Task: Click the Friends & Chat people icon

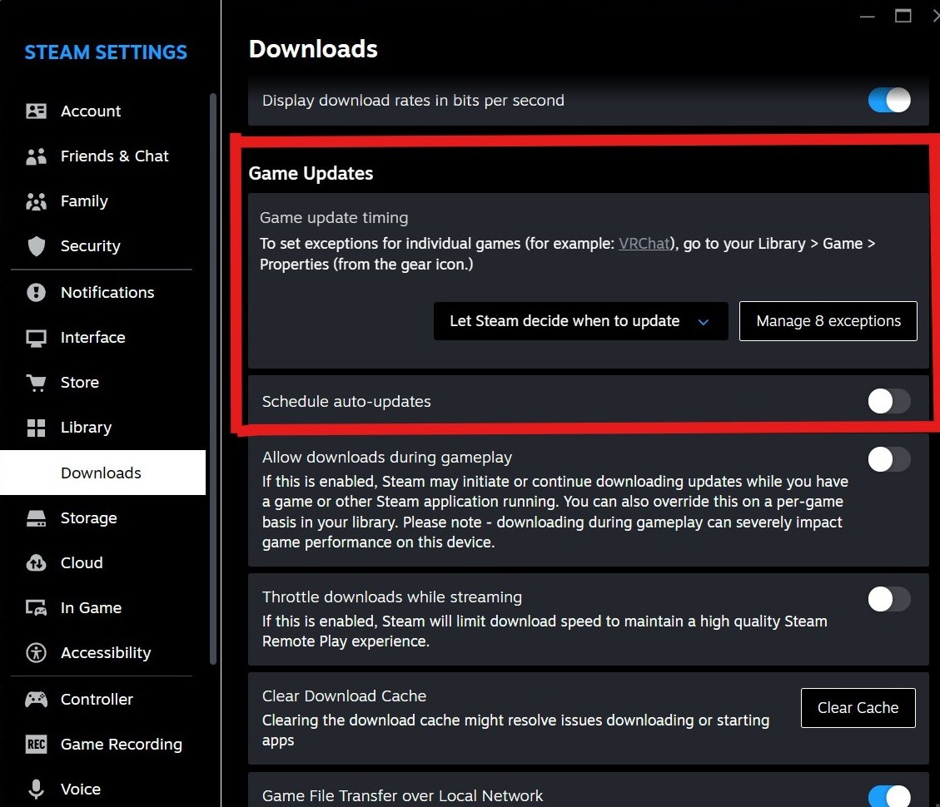Action: pyautogui.click(x=36, y=156)
